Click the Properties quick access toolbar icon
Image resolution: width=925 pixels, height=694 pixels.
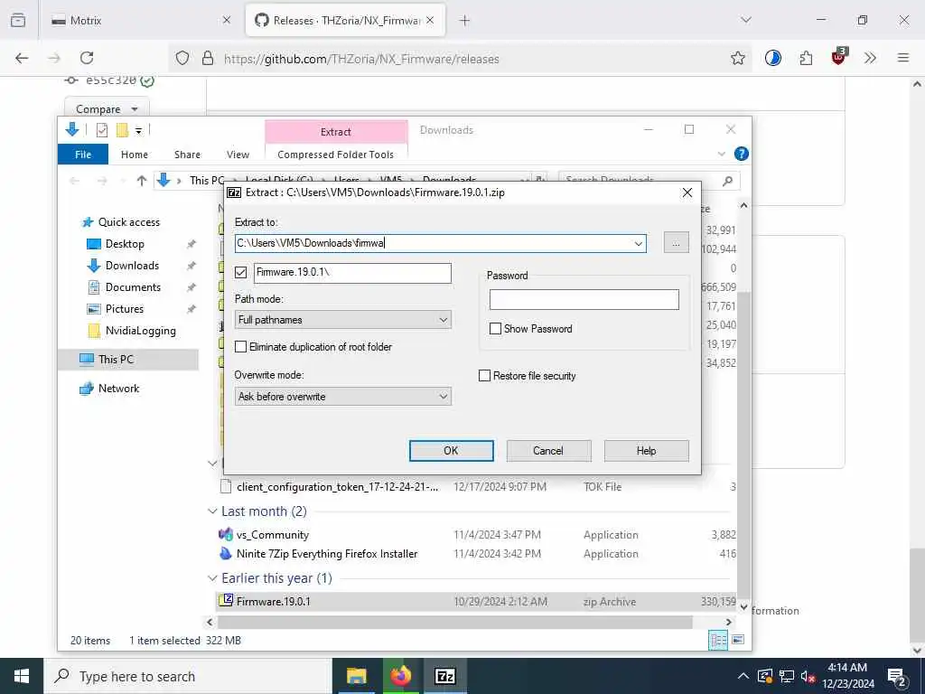102,130
